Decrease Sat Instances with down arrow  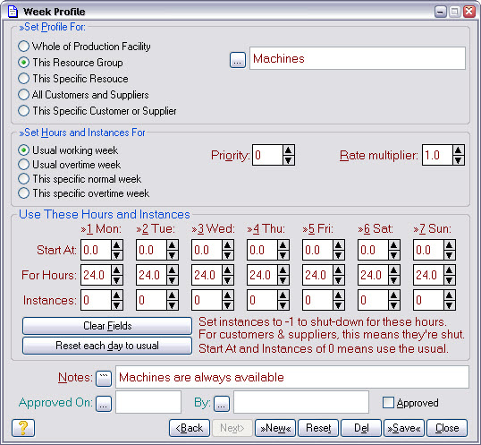393,305
